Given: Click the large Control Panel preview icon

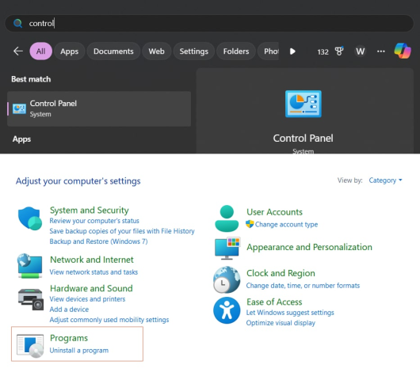Looking at the screenshot, I should click(x=304, y=104).
